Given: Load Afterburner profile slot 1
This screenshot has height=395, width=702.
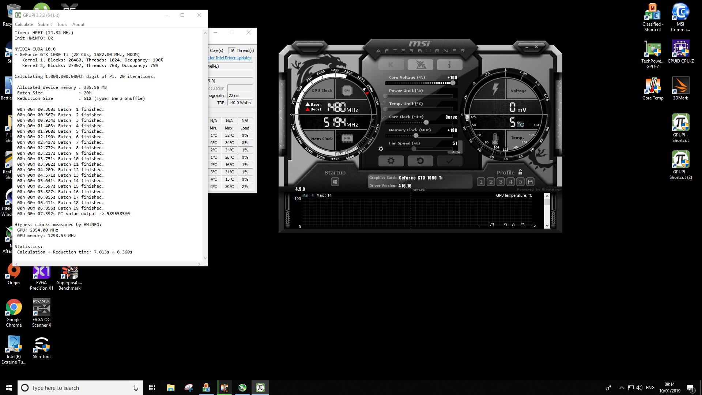Looking at the screenshot, I should [481, 182].
